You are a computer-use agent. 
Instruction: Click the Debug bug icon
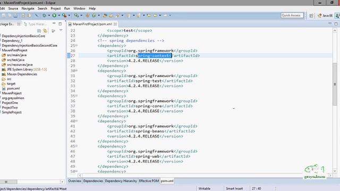tap(44, 15)
